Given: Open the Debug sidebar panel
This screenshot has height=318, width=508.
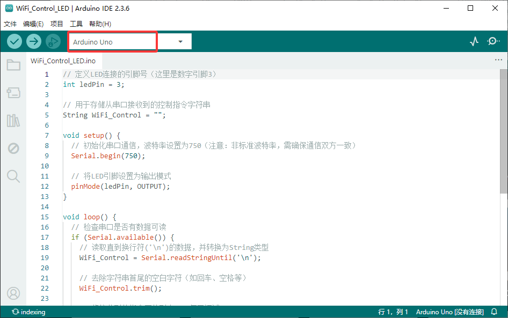Looking at the screenshot, I should (13, 149).
